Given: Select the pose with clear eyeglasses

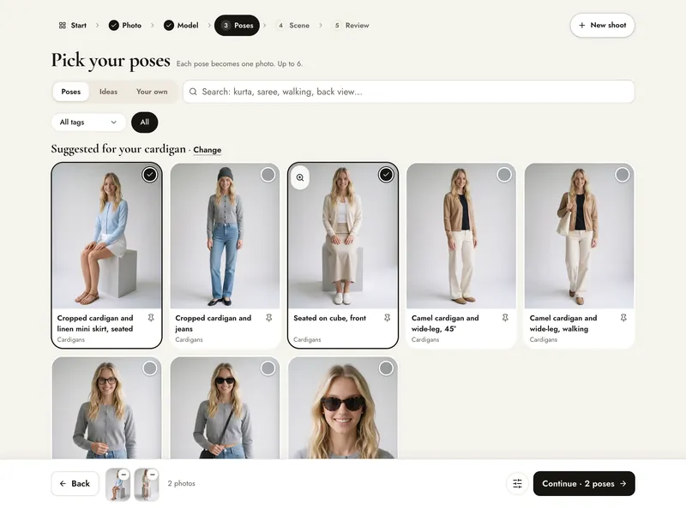Looking at the screenshot, I should point(149,368).
